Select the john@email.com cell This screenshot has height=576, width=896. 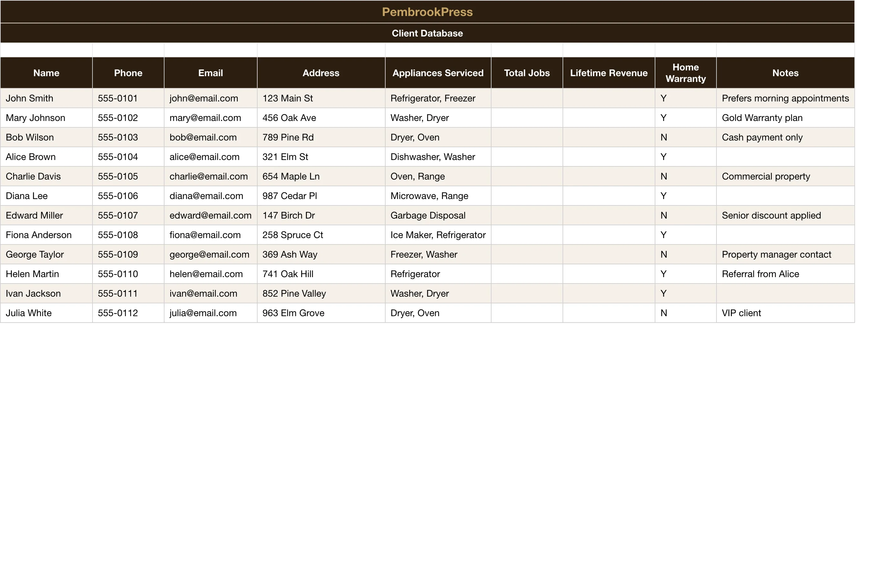click(x=211, y=98)
